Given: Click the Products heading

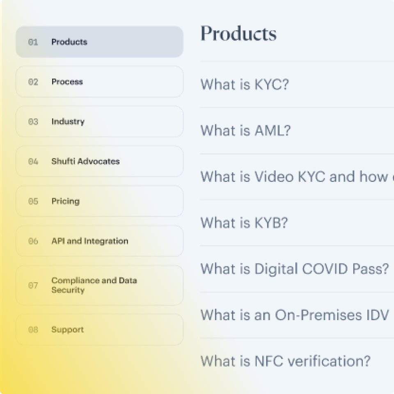Looking at the screenshot, I should click(x=238, y=34).
